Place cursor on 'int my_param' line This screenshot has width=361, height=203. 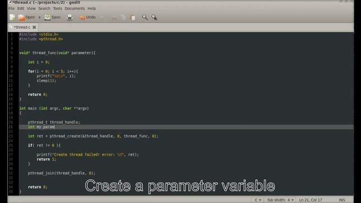(x=186, y=127)
